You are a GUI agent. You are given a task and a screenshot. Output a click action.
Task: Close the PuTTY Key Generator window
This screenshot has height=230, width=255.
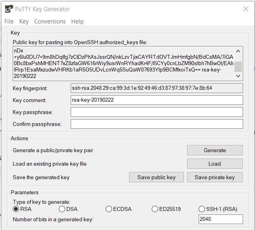click(x=246, y=9)
